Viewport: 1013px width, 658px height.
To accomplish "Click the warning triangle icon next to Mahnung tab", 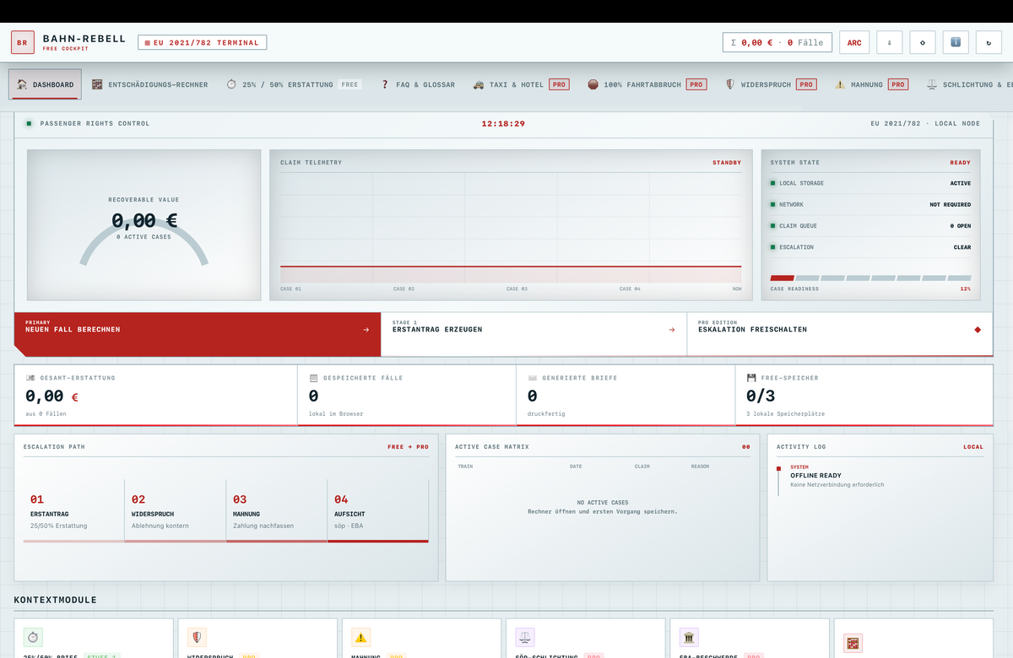I will click(x=840, y=84).
